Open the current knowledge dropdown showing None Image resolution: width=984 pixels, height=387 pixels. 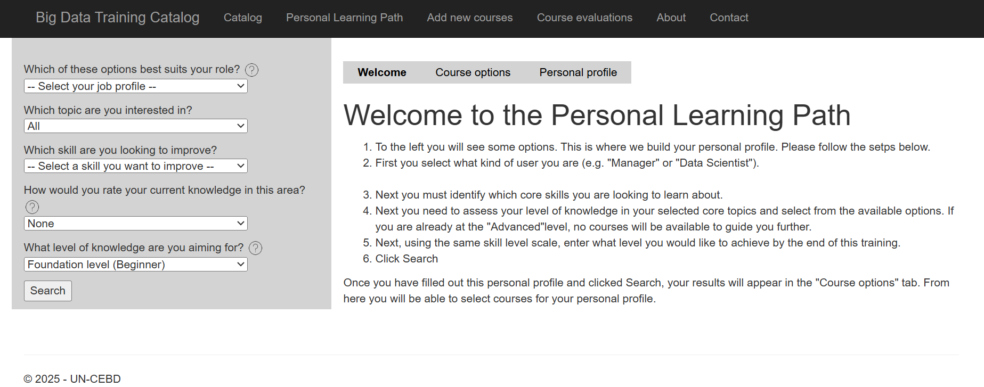tap(136, 224)
